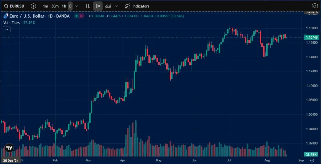This screenshot has width=321, height=164.
Task: Take a snapshot with the camera icon
Action: [x=315, y=6]
